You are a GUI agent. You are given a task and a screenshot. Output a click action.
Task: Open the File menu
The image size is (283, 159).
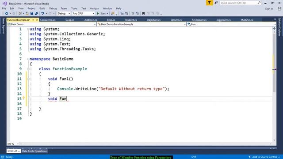tap(4, 8)
